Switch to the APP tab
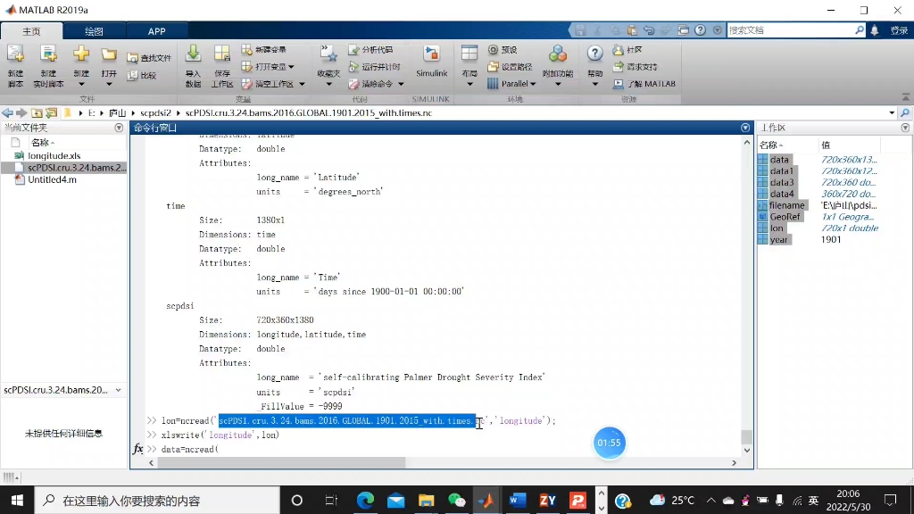Viewport: 914px width, 514px height. (x=156, y=31)
